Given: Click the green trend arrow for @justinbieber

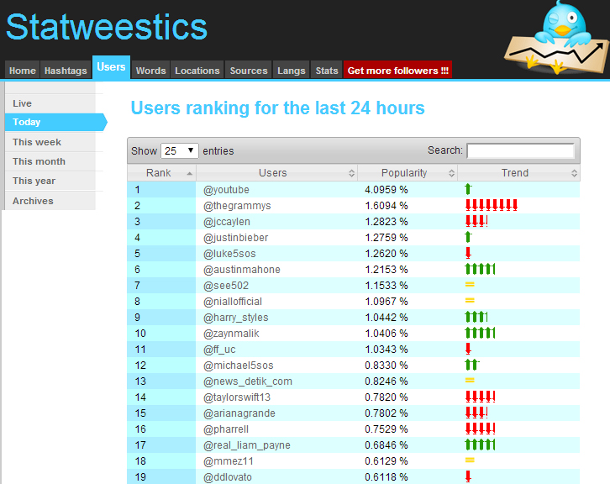Looking at the screenshot, I should (x=468, y=237).
